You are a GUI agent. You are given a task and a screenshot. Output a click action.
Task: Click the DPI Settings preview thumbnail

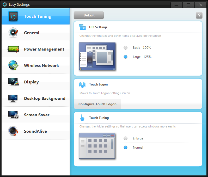click(97, 56)
